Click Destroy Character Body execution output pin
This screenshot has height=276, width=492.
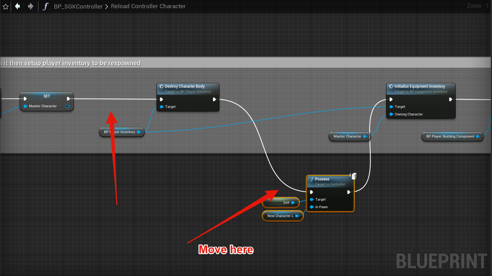214,99
